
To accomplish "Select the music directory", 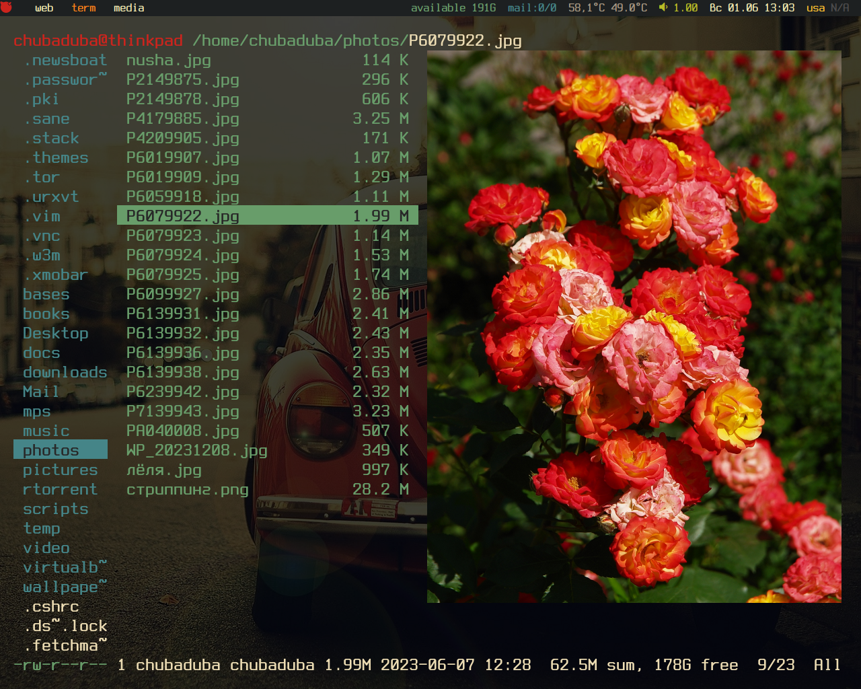I will [46, 431].
